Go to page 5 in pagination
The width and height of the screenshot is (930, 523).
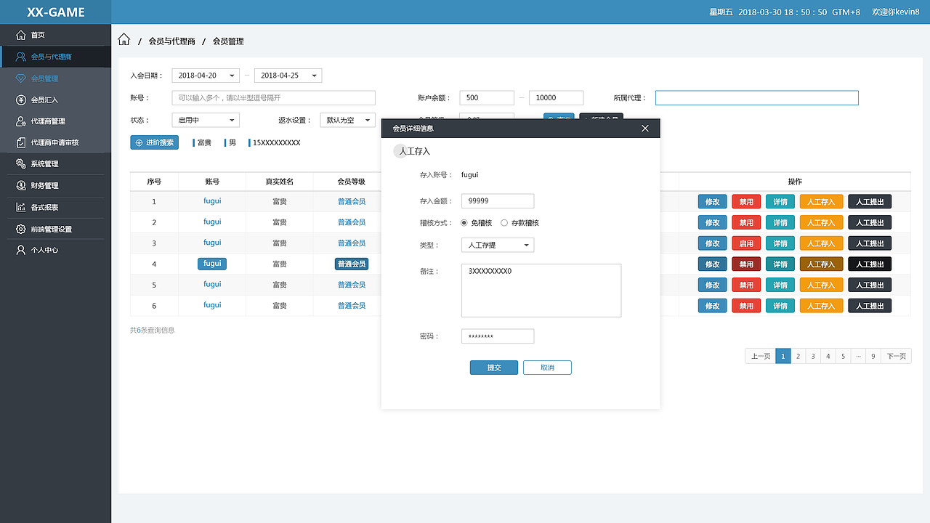[x=843, y=356]
